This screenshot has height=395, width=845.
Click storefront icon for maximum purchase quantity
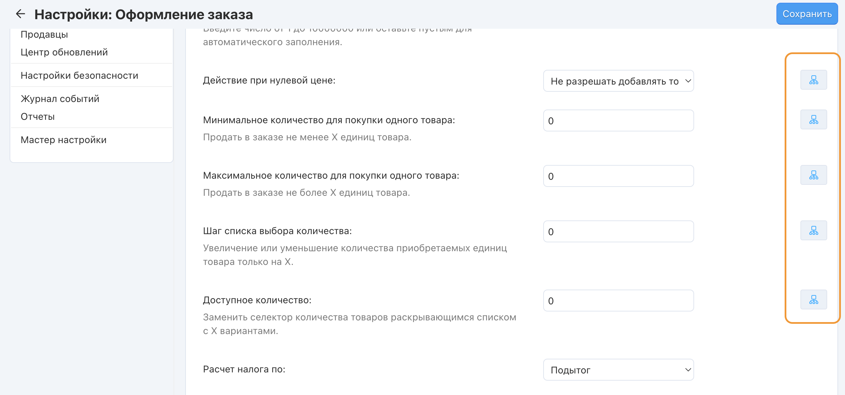[813, 175]
